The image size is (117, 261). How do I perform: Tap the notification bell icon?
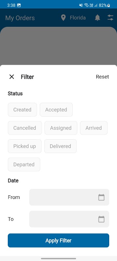click(x=97, y=18)
